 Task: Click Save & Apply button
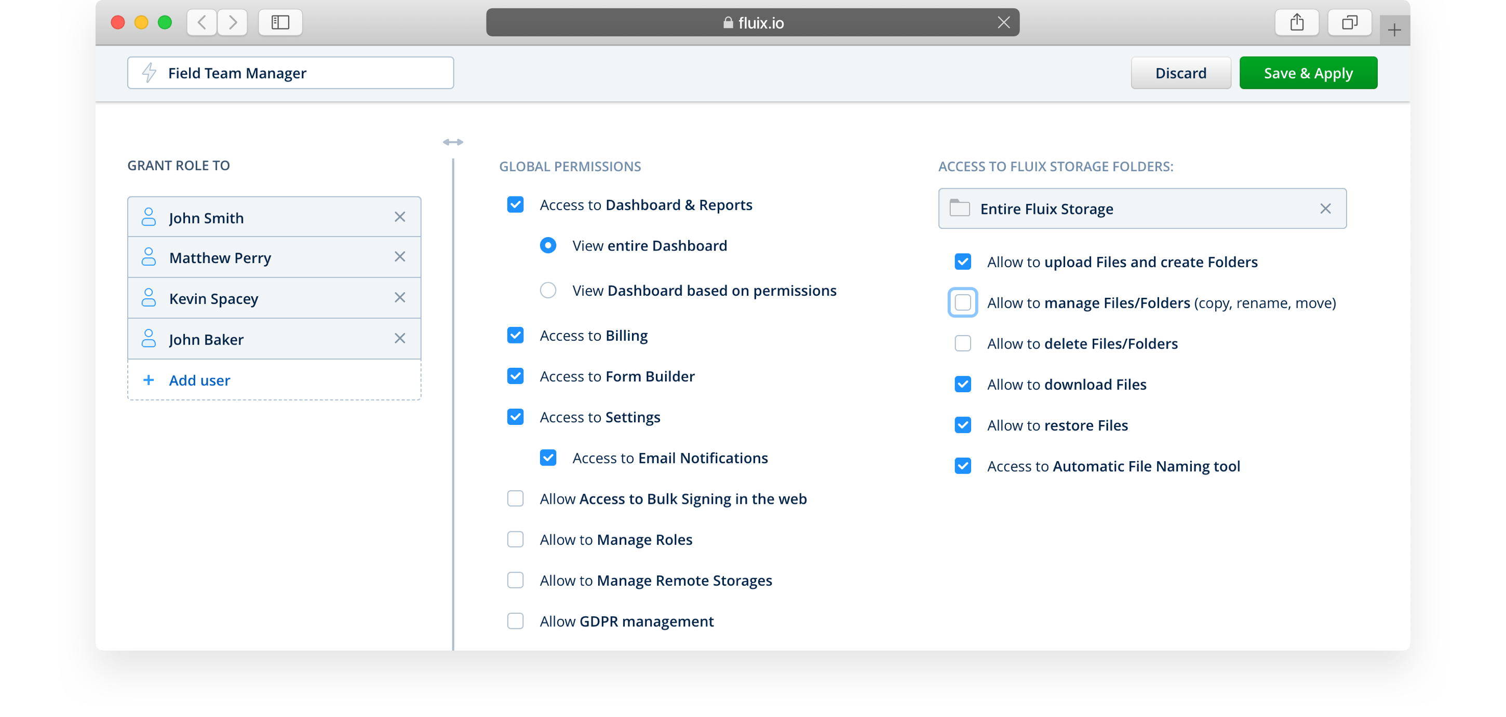click(x=1308, y=73)
